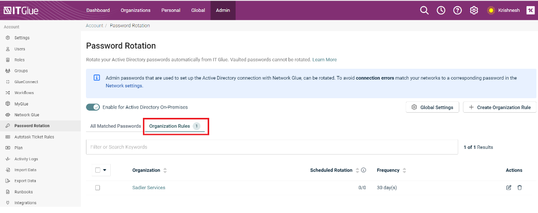
Task: Open the bulk selection dropdown arrow
Action: click(x=105, y=170)
